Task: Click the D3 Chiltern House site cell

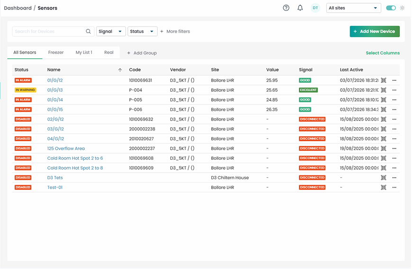Action: coord(230,178)
